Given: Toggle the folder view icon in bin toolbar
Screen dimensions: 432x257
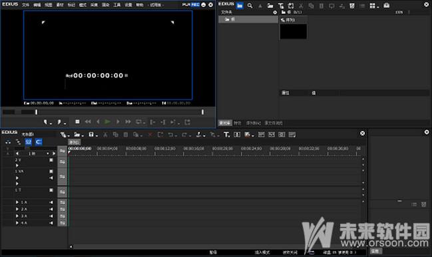Looking at the screenshot, I should [240, 5].
